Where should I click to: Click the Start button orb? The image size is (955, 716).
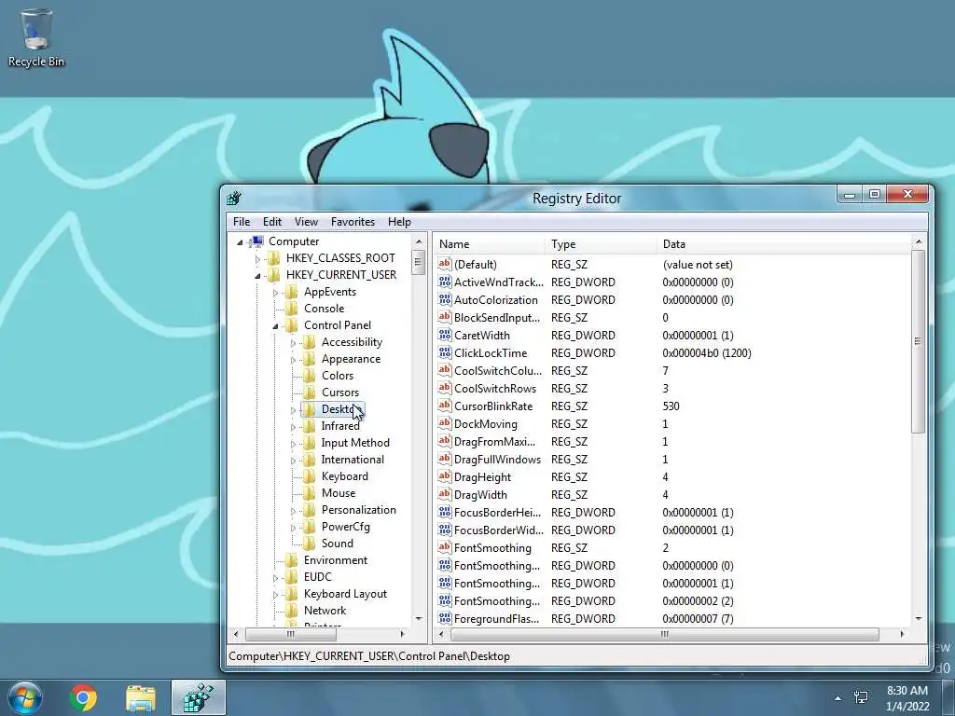(x=25, y=697)
